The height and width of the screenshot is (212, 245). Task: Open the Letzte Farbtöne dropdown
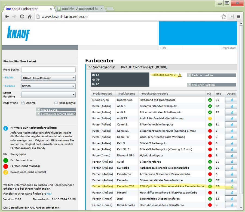(x=48, y=95)
